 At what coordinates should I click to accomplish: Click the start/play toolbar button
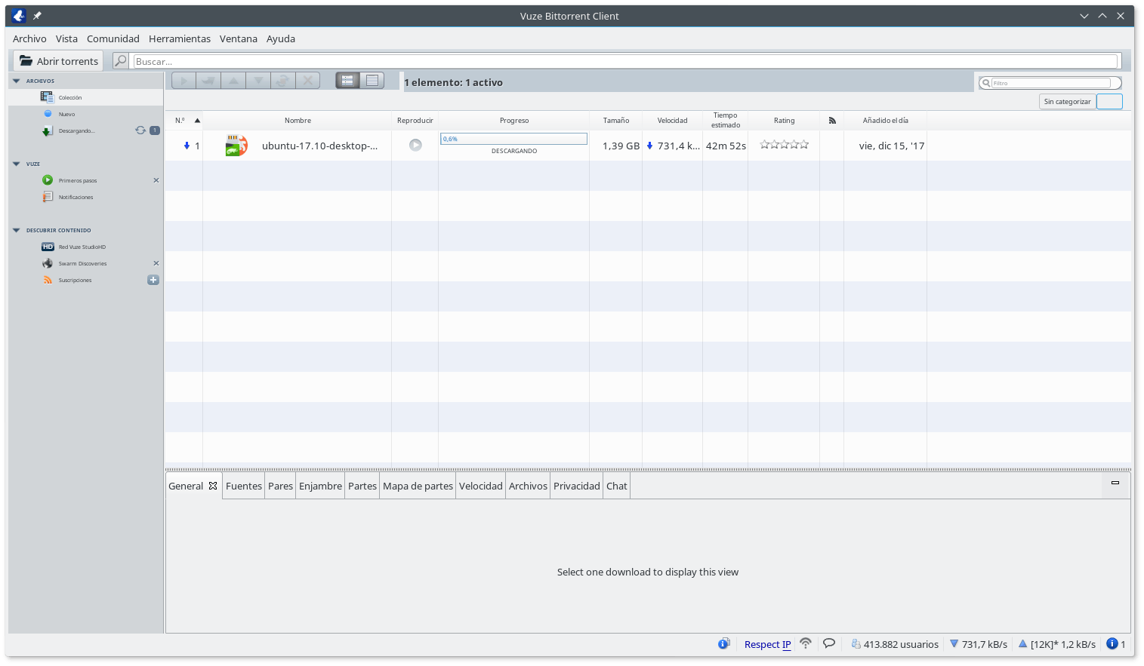[x=184, y=81]
